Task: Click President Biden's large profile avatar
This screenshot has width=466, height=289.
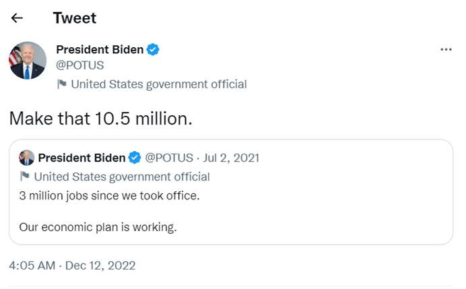Action: [28, 61]
